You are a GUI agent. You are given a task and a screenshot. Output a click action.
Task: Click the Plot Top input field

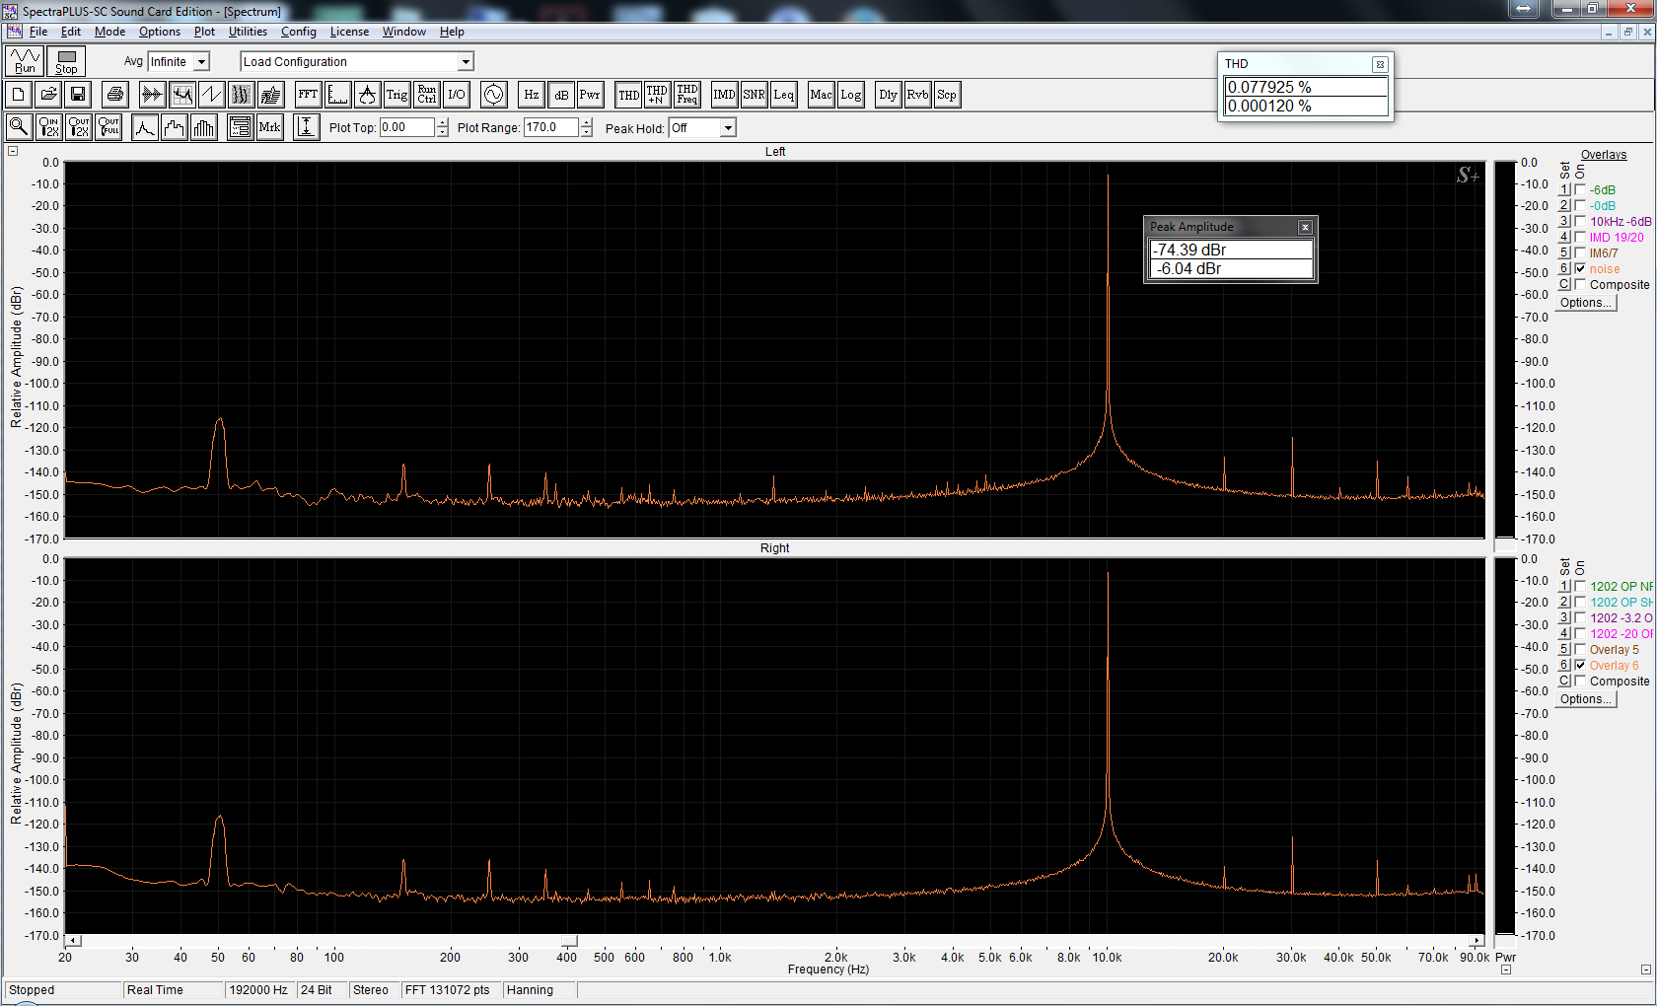click(x=406, y=127)
